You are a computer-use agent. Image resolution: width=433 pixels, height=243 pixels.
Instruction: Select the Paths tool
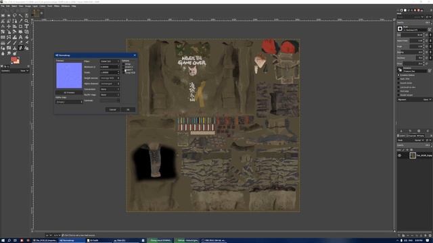click(15, 21)
